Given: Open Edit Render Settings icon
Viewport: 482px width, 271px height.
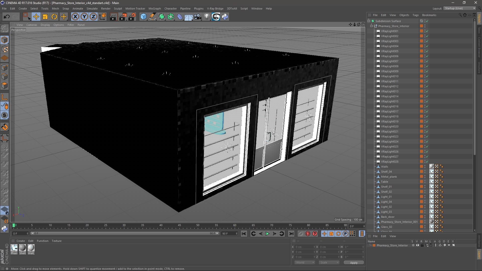Looking at the screenshot, I should coord(132,17).
